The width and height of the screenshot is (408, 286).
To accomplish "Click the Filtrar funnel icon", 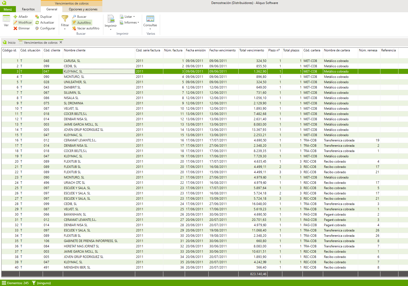I will (65, 19).
